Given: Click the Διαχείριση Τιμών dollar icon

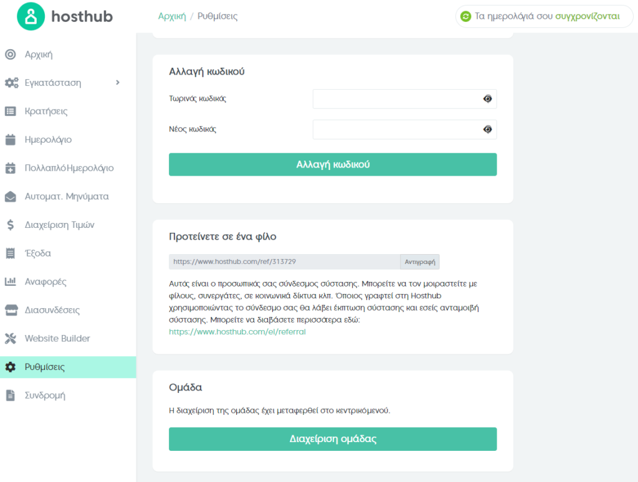Looking at the screenshot, I should tap(11, 225).
